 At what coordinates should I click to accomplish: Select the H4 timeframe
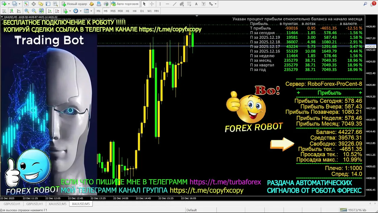[135, 11]
